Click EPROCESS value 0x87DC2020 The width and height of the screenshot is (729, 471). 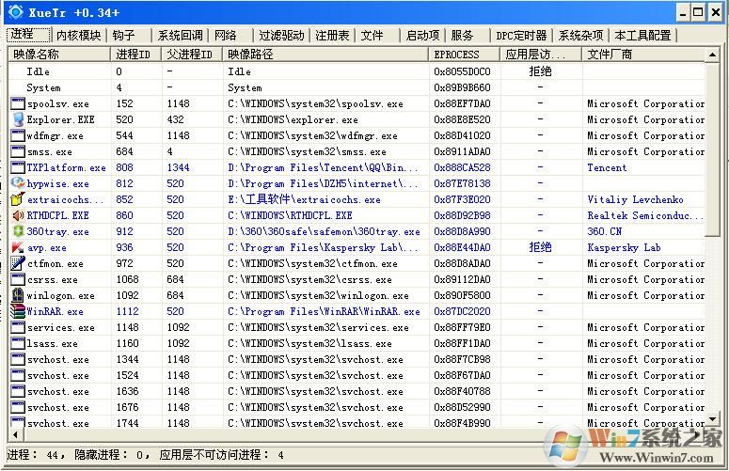(462, 311)
